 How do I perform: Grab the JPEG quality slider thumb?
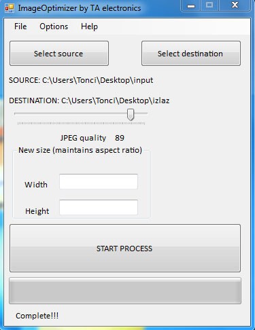pos(131,115)
